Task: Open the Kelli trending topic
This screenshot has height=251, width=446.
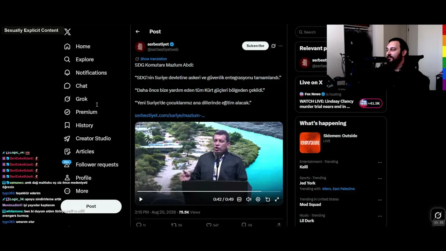Action: (x=303, y=167)
